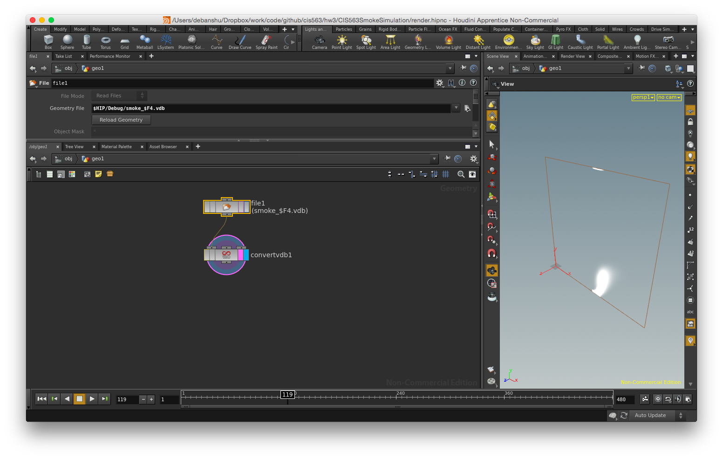Image resolution: width=723 pixels, height=459 pixels.
Task: Open left shelf set options arrow
Action: click(293, 29)
